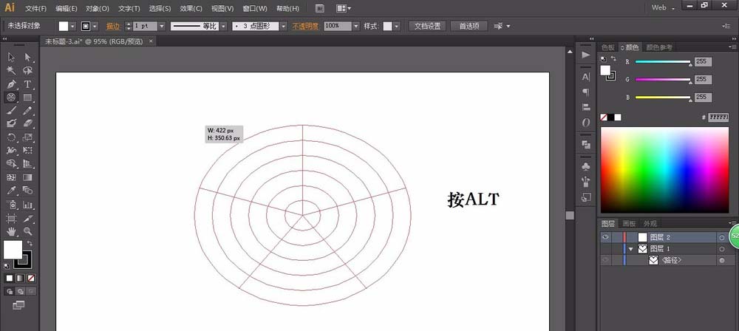Select the Pencil tool

click(28, 110)
